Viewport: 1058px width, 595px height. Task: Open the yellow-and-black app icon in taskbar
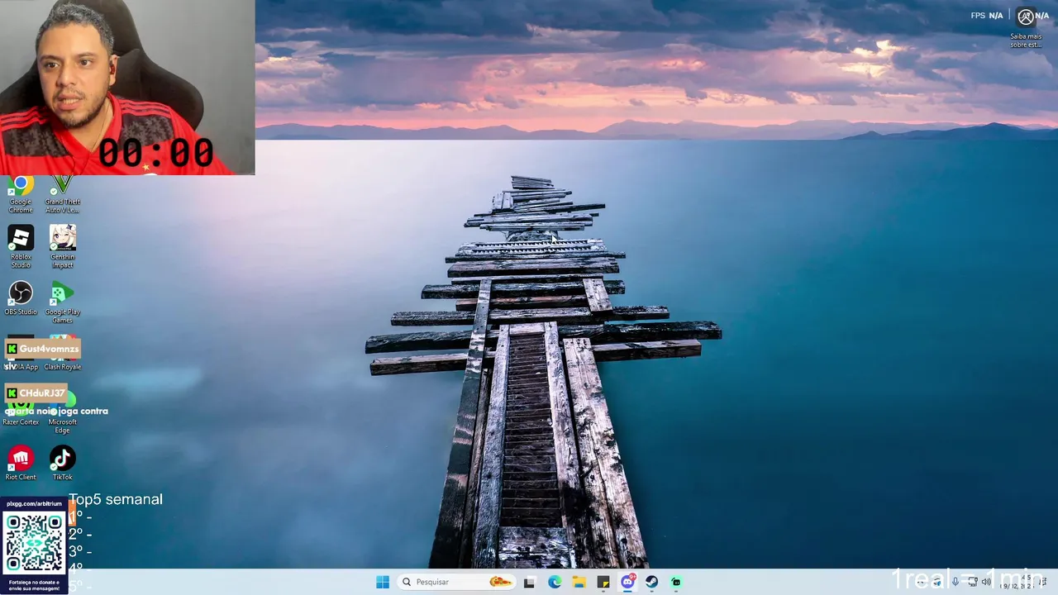[603, 582]
